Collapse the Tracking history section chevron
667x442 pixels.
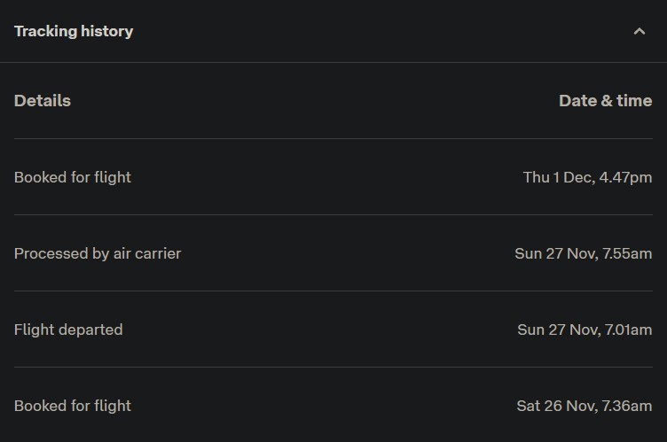pyautogui.click(x=639, y=32)
